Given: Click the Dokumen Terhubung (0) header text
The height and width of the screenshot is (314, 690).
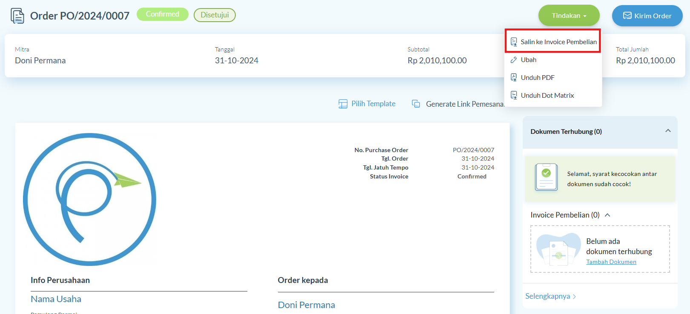Looking at the screenshot, I should click(x=566, y=132).
